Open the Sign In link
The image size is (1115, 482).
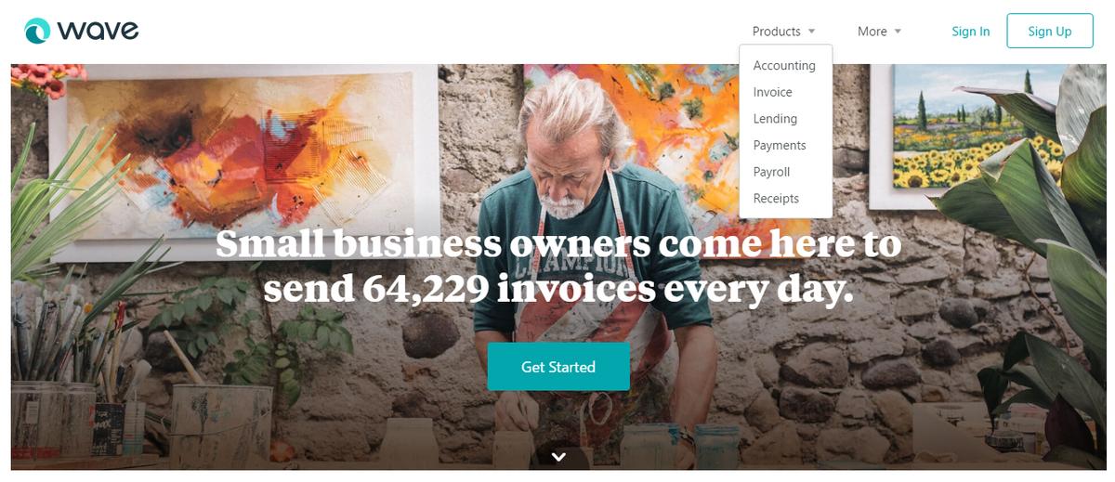970,32
